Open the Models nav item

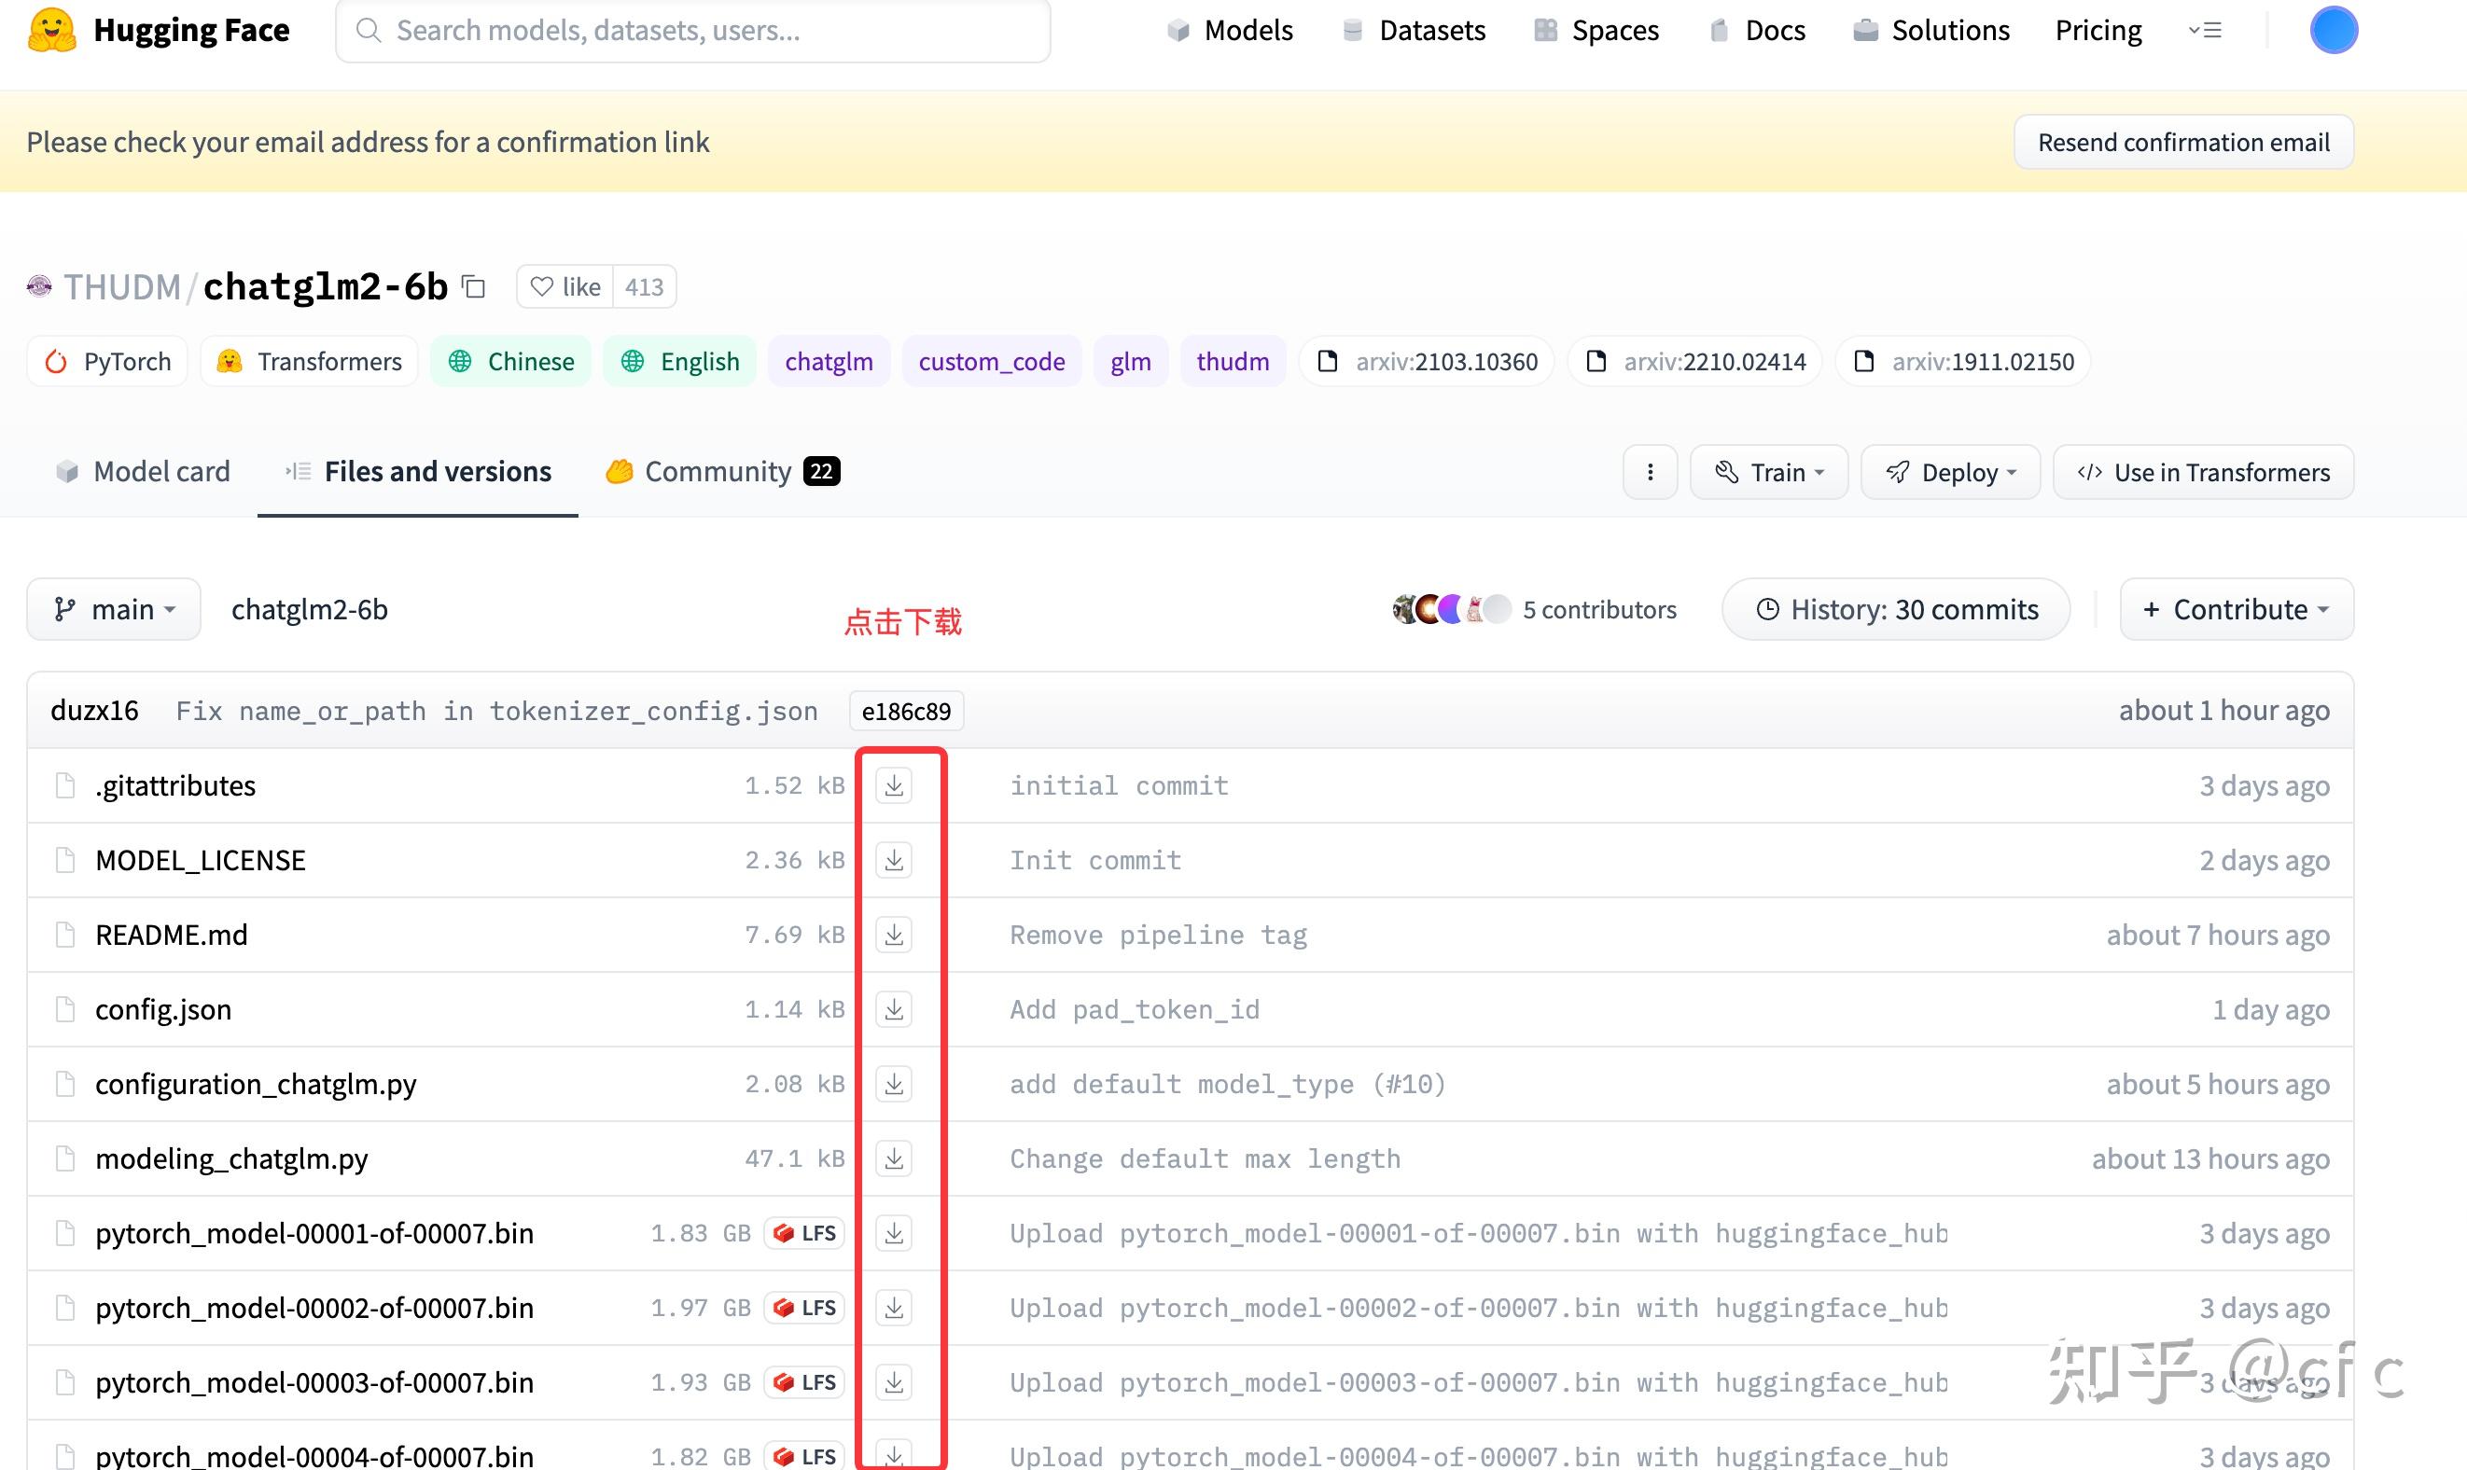[x=1230, y=31]
